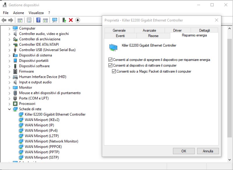Expand Input e output audio node
Screen dimensions: 233x170
tap(9, 83)
